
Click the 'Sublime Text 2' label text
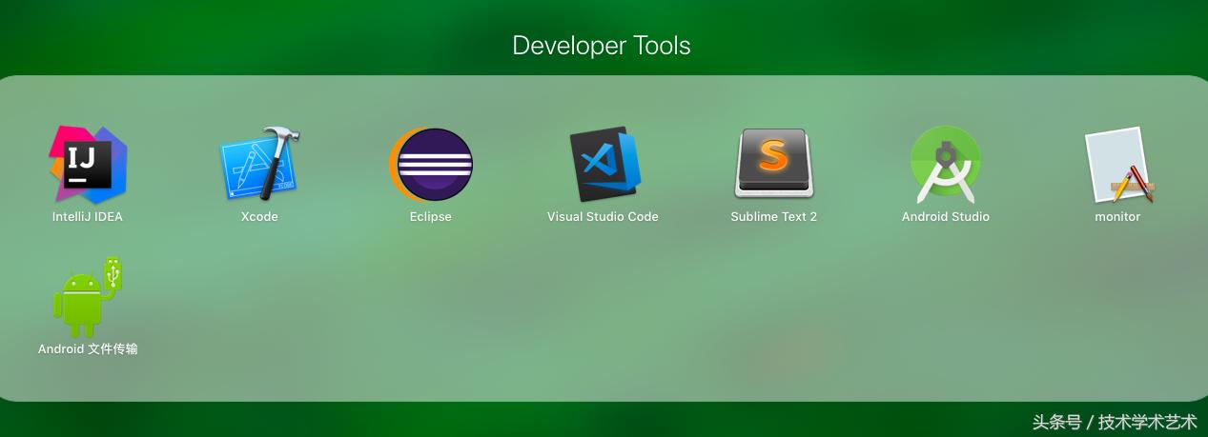click(774, 217)
